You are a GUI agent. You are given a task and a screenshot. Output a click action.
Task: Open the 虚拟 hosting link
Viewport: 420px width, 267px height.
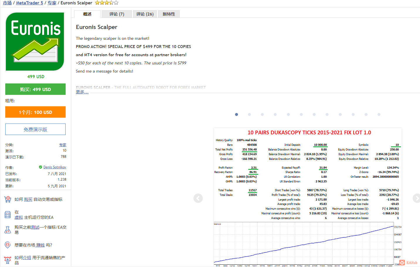[19, 217]
